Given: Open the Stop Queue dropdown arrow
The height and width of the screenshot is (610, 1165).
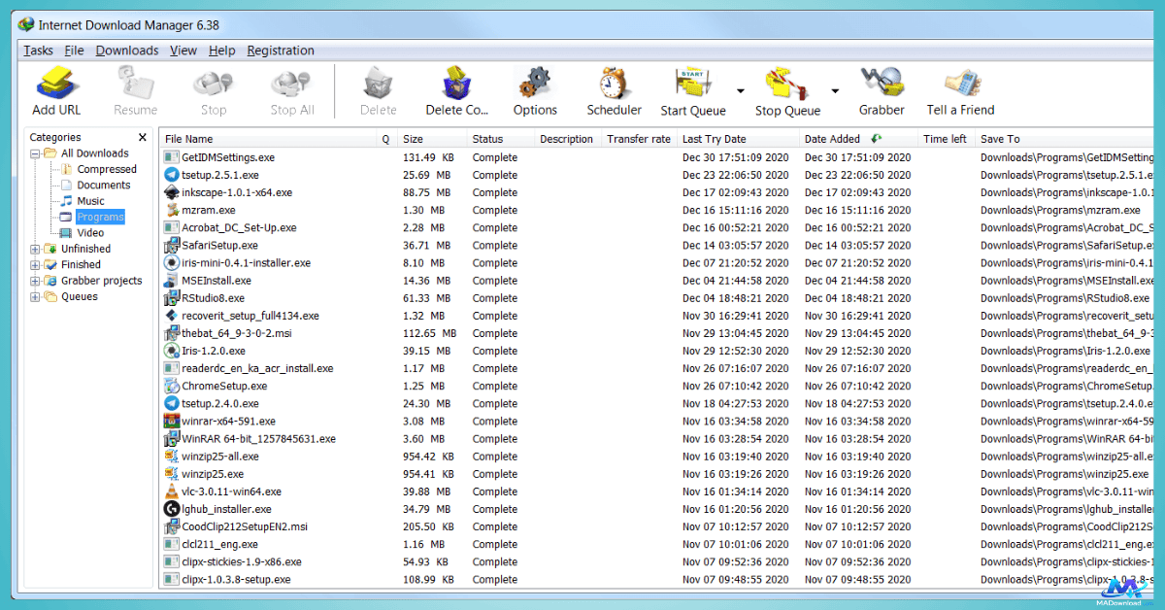Looking at the screenshot, I should click(835, 91).
